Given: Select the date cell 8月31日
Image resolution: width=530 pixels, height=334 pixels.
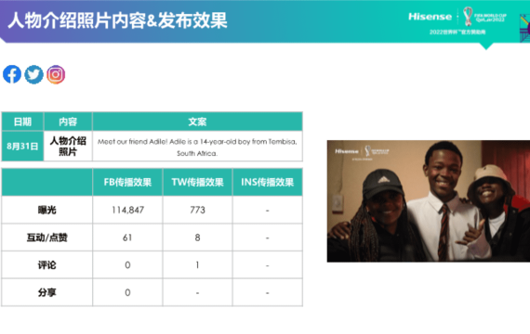Looking at the screenshot, I should [22, 146].
